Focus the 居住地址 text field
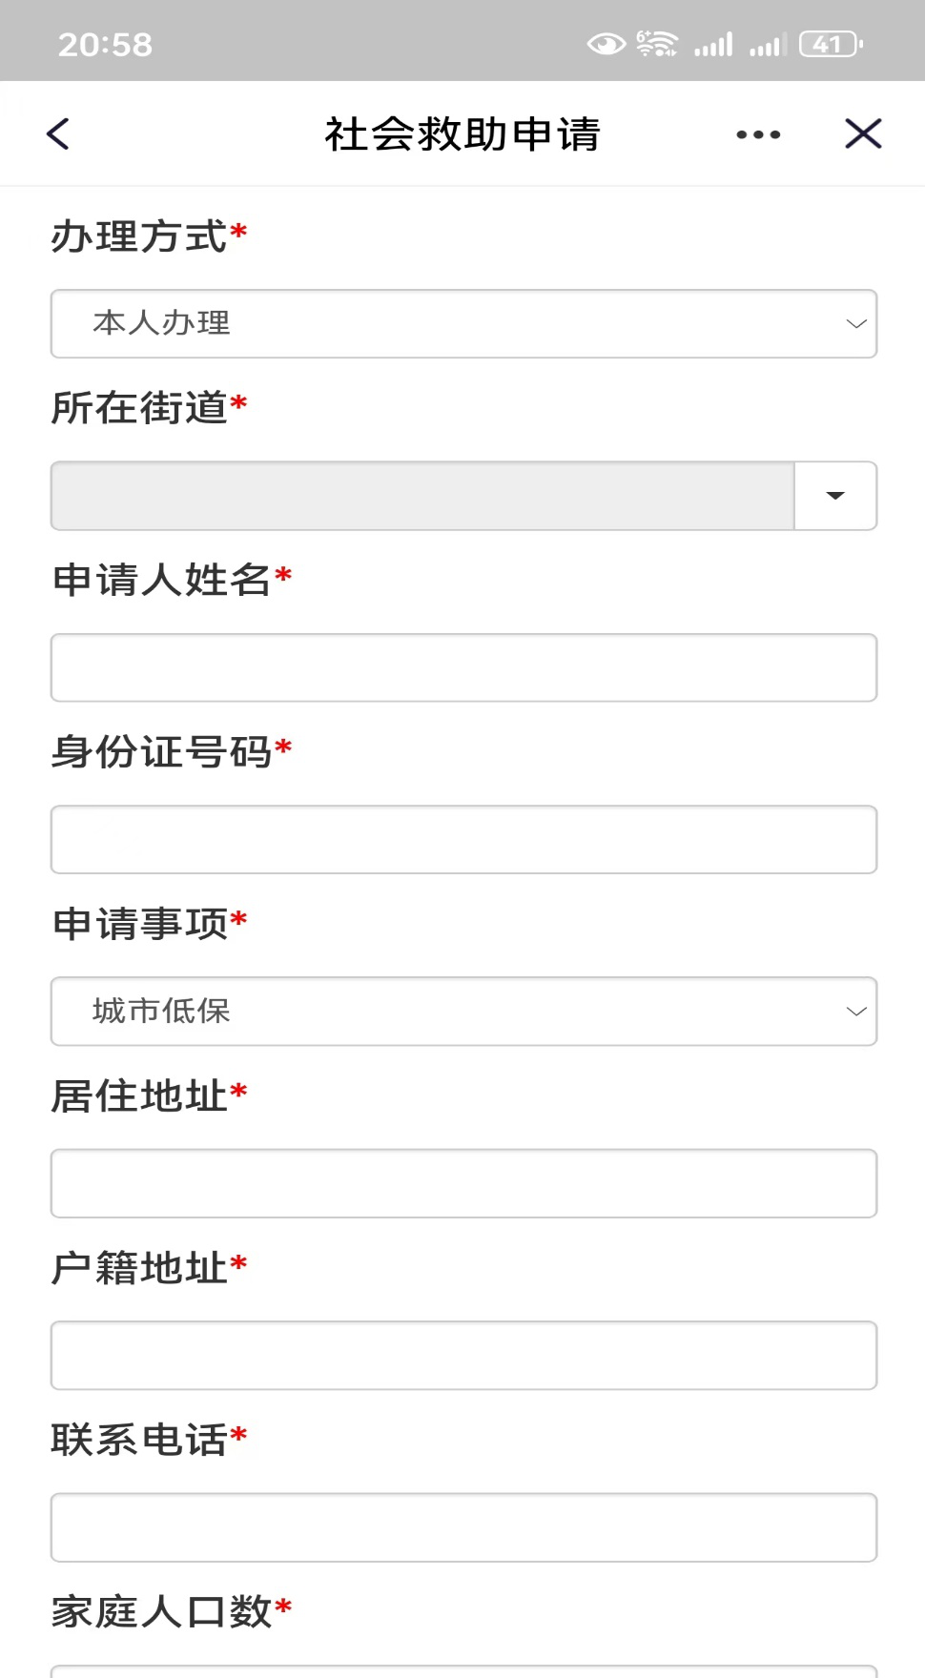The image size is (925, 1678). coord(463,1183)
